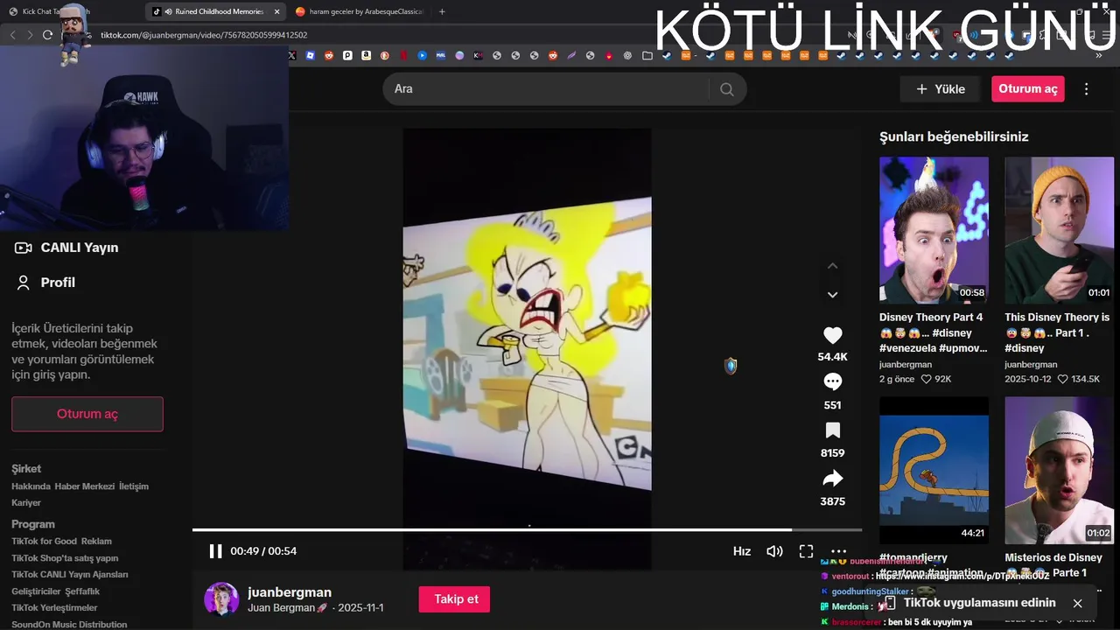Click sidebar Oturum aç button
Image resolution: width=1120 pixels, height=630 pixels.
[x=87, y=414]
